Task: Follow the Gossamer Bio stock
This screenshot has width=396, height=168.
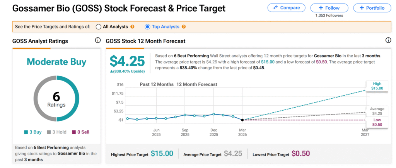Action: (x=329, y=8)
